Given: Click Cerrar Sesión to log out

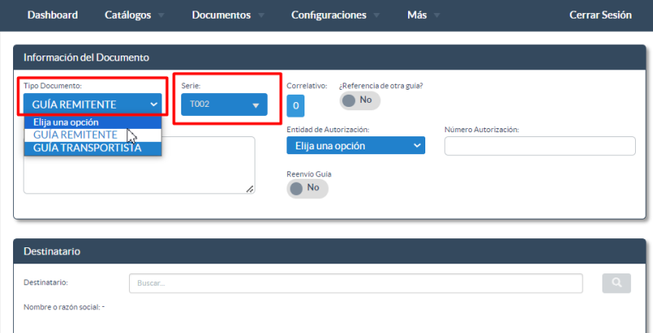Looking at the screenshot, I should pyautogui.click(x=600, y=16).
